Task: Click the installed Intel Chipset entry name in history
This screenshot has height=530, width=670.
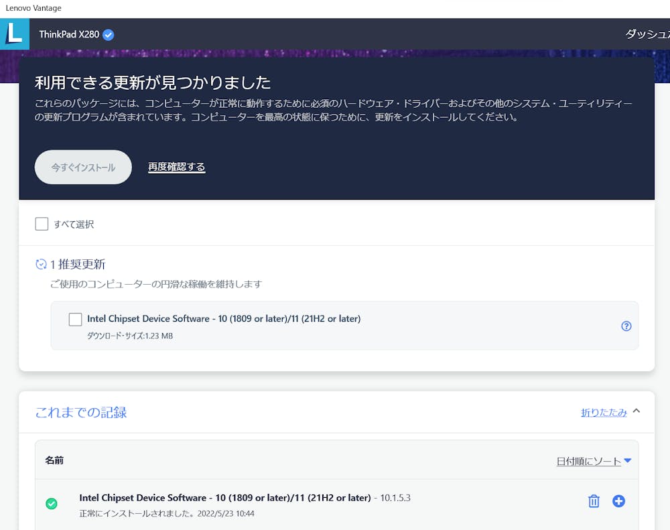Action: (x=225, y=498)
